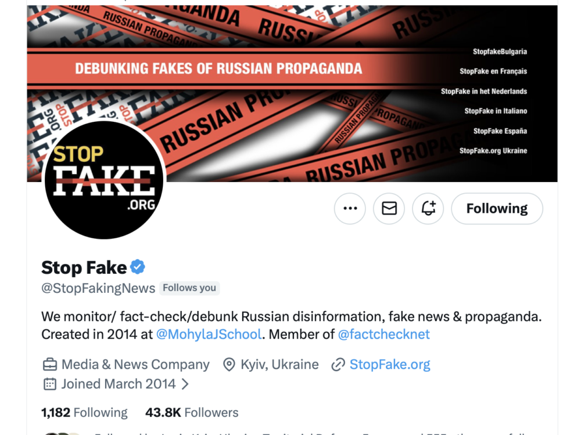Viewport: 581px width, 435px height.
Task: View the 1,182 Following list
Action: click(84, 413)
